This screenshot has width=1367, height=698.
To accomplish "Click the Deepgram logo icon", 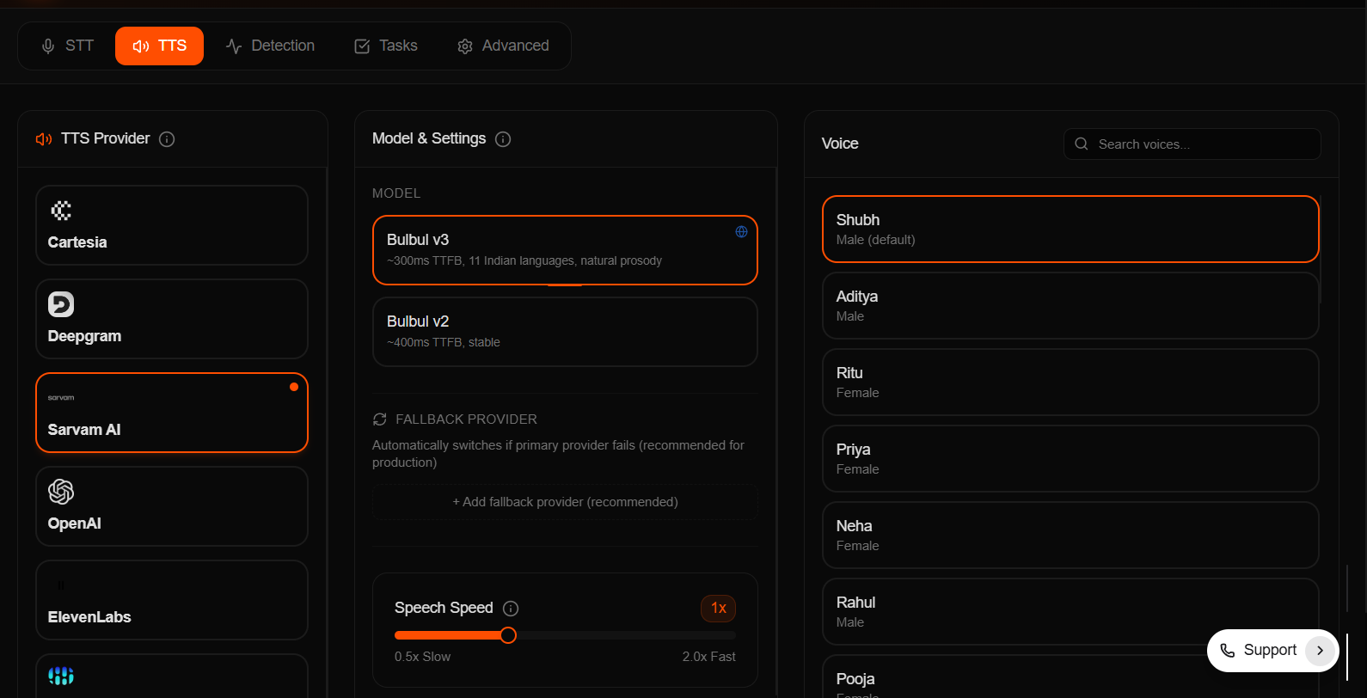I will pos(61,304).
